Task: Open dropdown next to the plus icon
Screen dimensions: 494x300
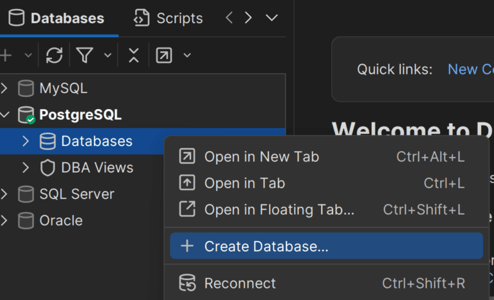Action: coord(28,55)
